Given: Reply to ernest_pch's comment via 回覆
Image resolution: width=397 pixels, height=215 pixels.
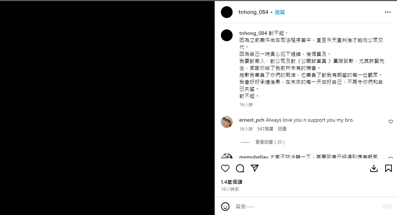Looking at the screenshot, I should click(x=282, y=129).
